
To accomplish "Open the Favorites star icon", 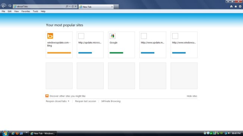I will tap(236, 6).
